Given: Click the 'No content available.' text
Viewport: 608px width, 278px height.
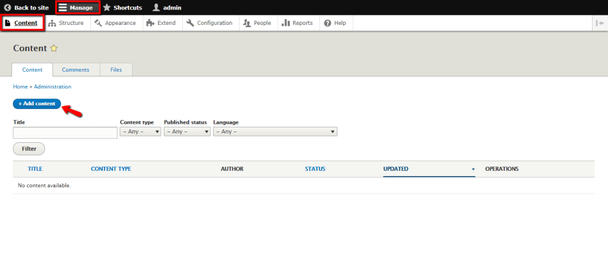Looking at the screenshot, I should (x=44, y=186).
